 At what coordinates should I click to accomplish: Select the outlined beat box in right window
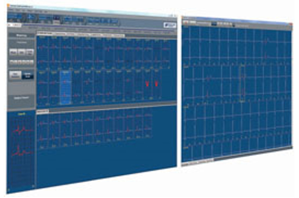click(243, 83)
